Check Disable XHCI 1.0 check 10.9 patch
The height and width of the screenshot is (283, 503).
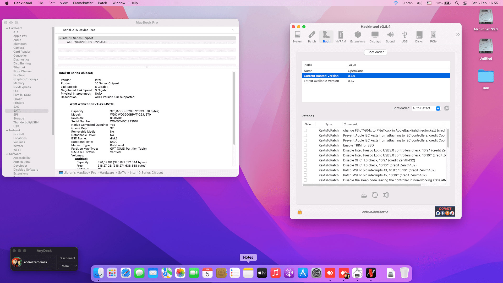(305, 160)
